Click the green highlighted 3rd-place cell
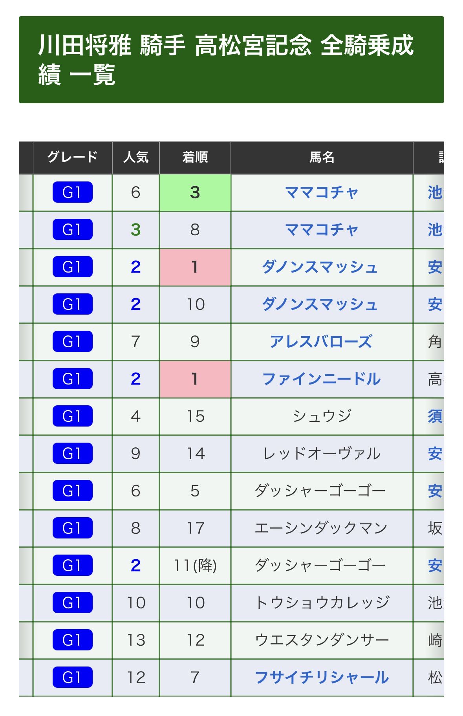The width and height of the screenshot is (463, 716). tap(195, 192)
